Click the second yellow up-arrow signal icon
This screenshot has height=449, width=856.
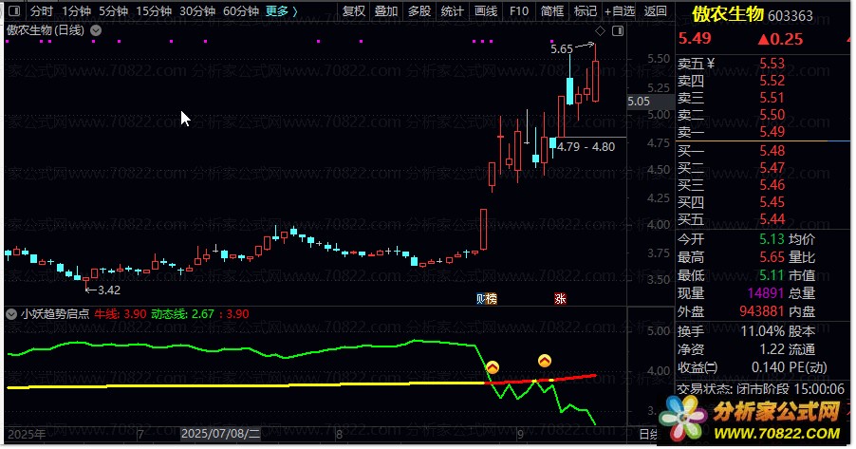tap(545, 361)
